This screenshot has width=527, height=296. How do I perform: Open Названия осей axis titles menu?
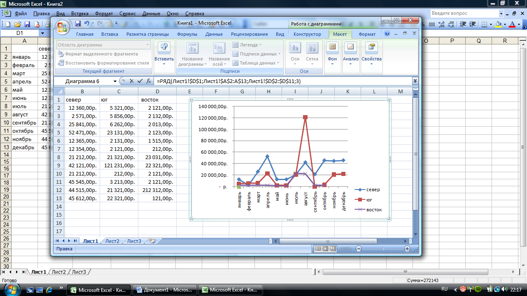(x=219, y=54)
